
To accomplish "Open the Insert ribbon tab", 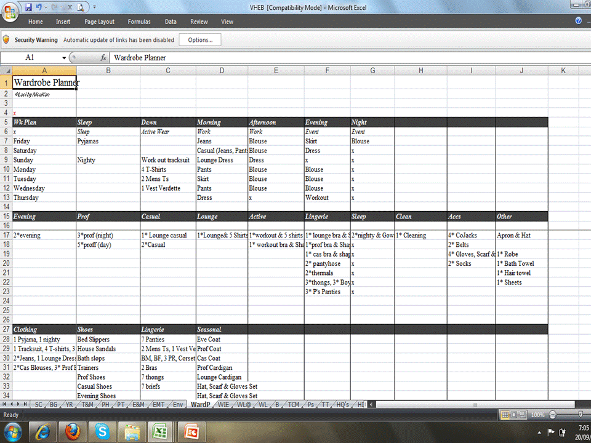I will 63,22.
